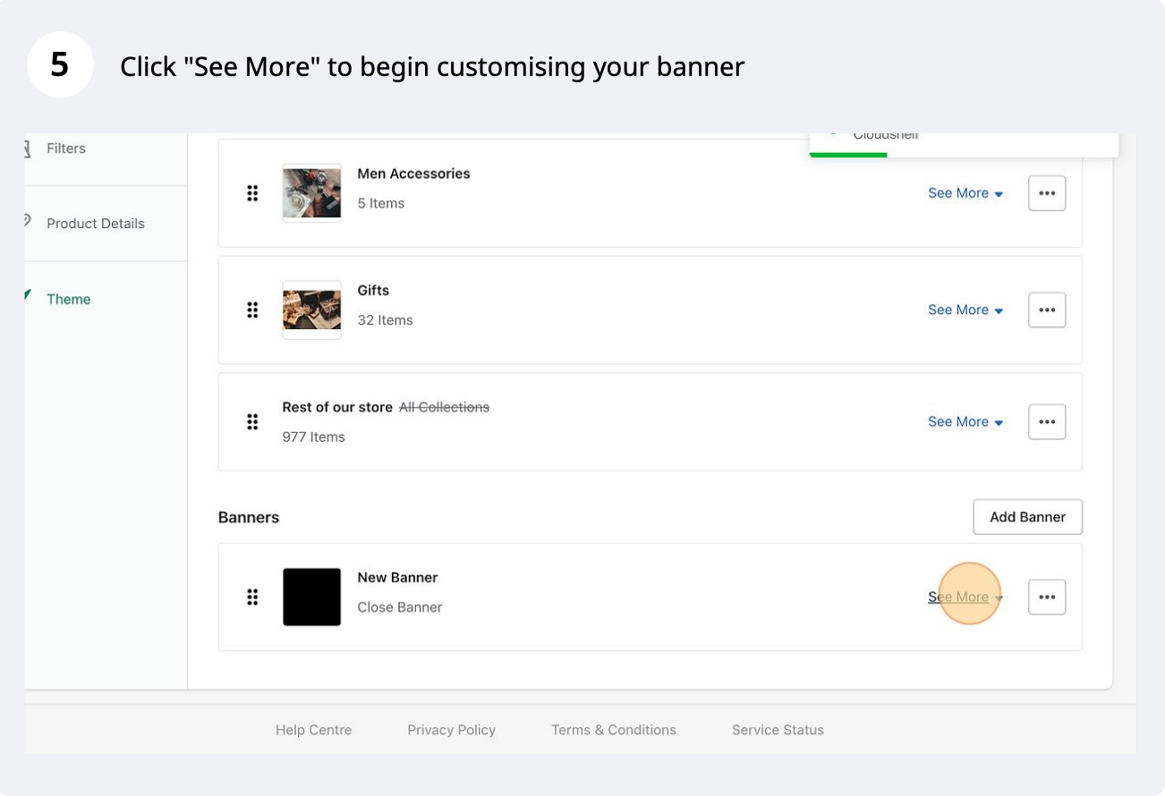
Task: Open the Filters sidebar section
Action: click(x=66, y=148)
